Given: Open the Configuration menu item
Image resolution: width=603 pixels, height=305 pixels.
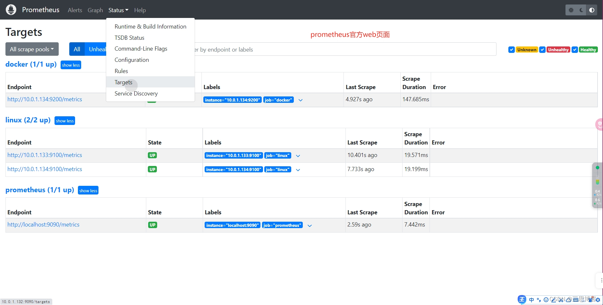Looking at the screenshot, I should pyautogui.click(x=150, y=60).
